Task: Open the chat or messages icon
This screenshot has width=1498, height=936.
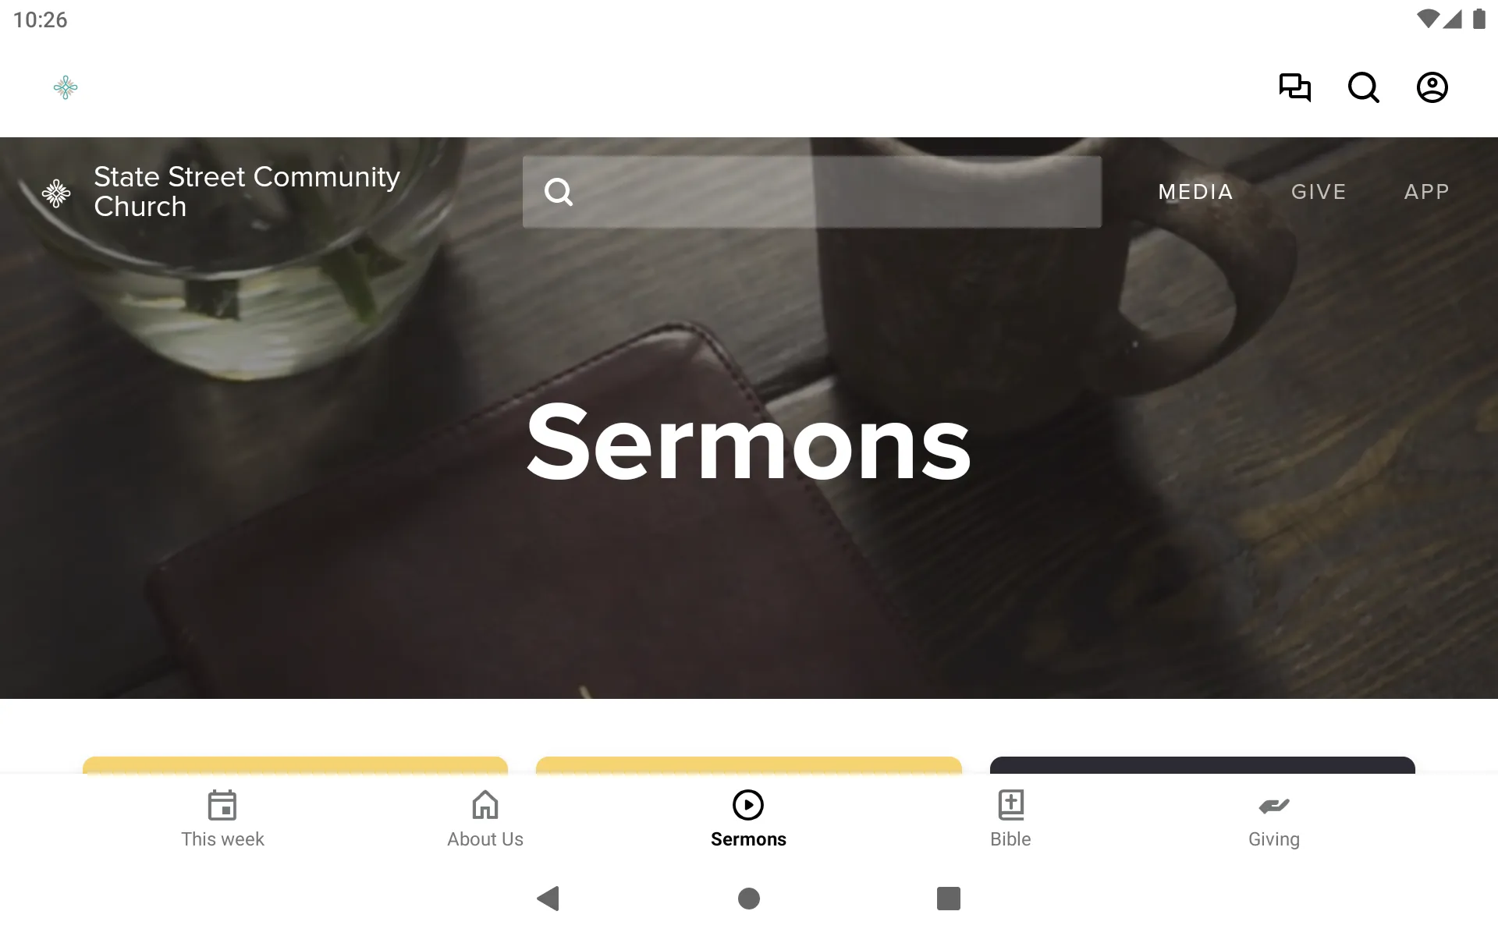Action: [x=1294, y=87]
